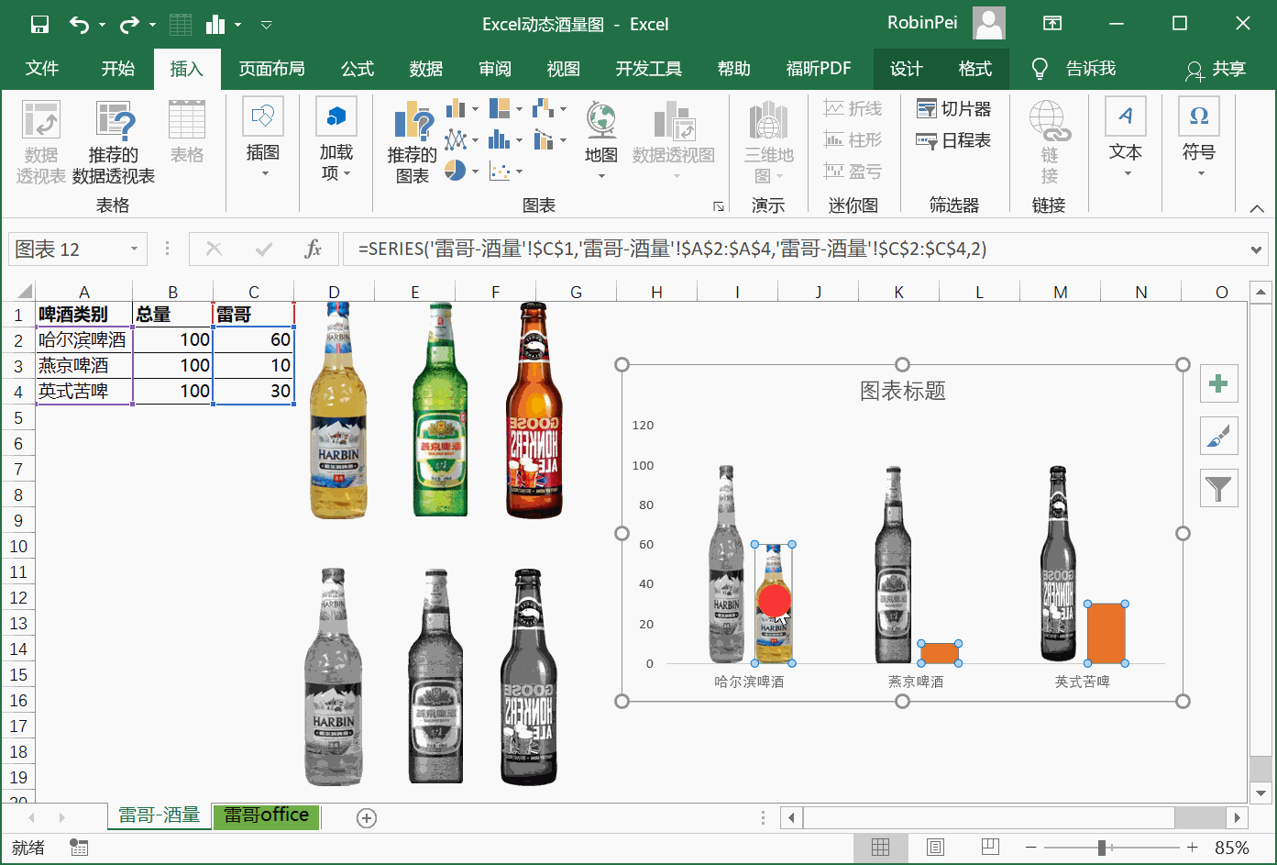The height and width of the screenshot is (865, 1277).
Task: Switch to Page Layout view
Action: [x=935, y=848]
